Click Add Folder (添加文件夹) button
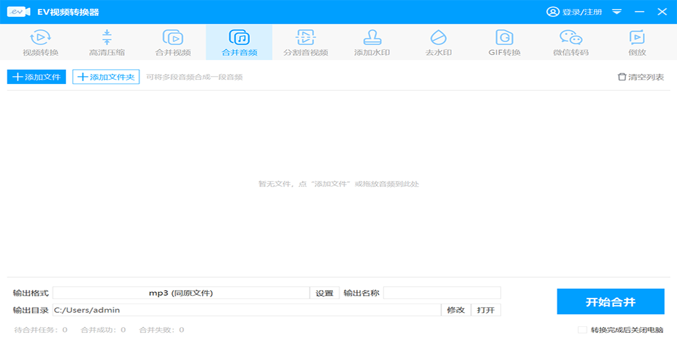677x338 pixels. pos(106,77)
